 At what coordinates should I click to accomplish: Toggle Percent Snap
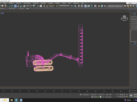point(51,6)
